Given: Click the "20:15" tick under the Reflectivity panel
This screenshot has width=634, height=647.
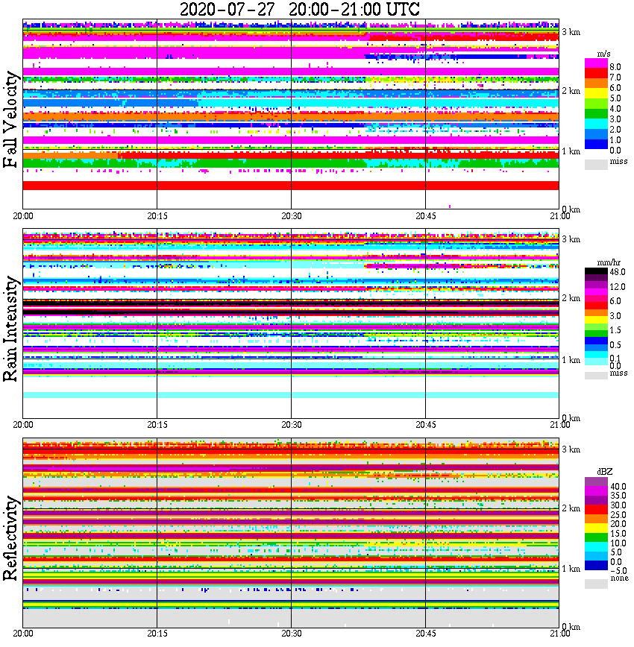Looking at the screenshot, I should coord(157,633).
